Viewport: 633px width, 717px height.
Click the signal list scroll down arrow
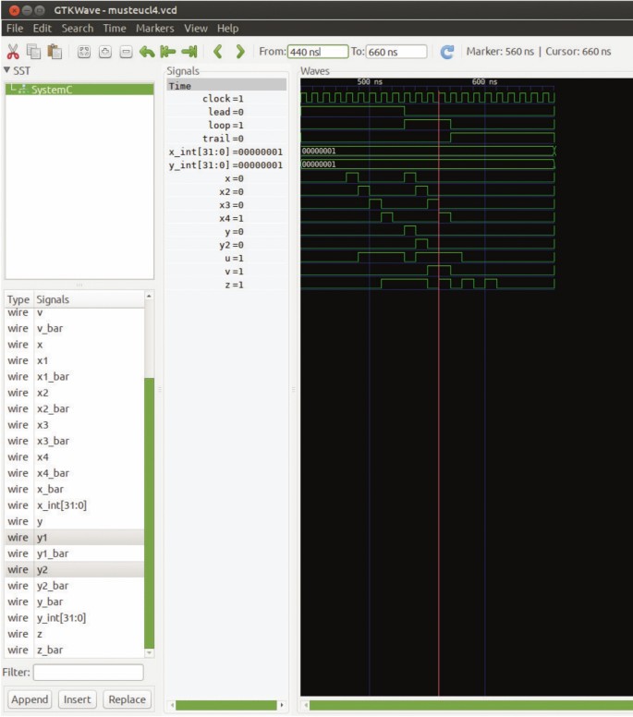pyautogui.click(x=149, y=653)
